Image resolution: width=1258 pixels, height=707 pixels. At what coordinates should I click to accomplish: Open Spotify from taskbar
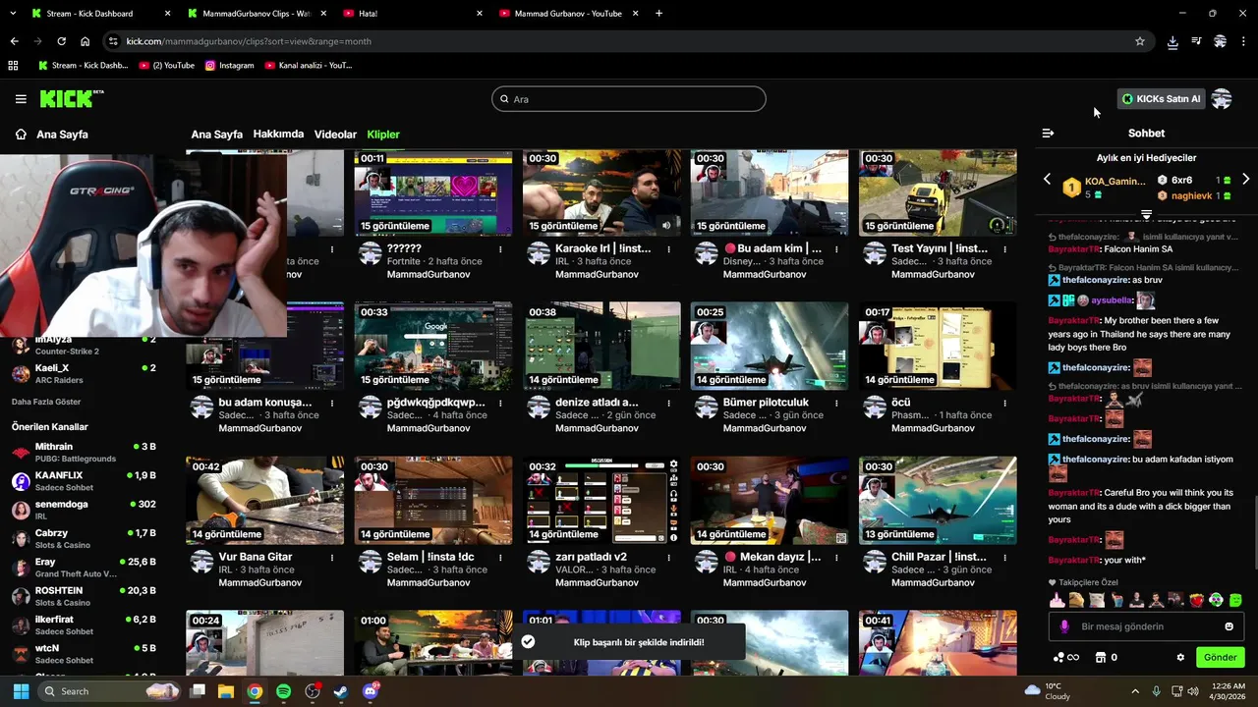283,691
